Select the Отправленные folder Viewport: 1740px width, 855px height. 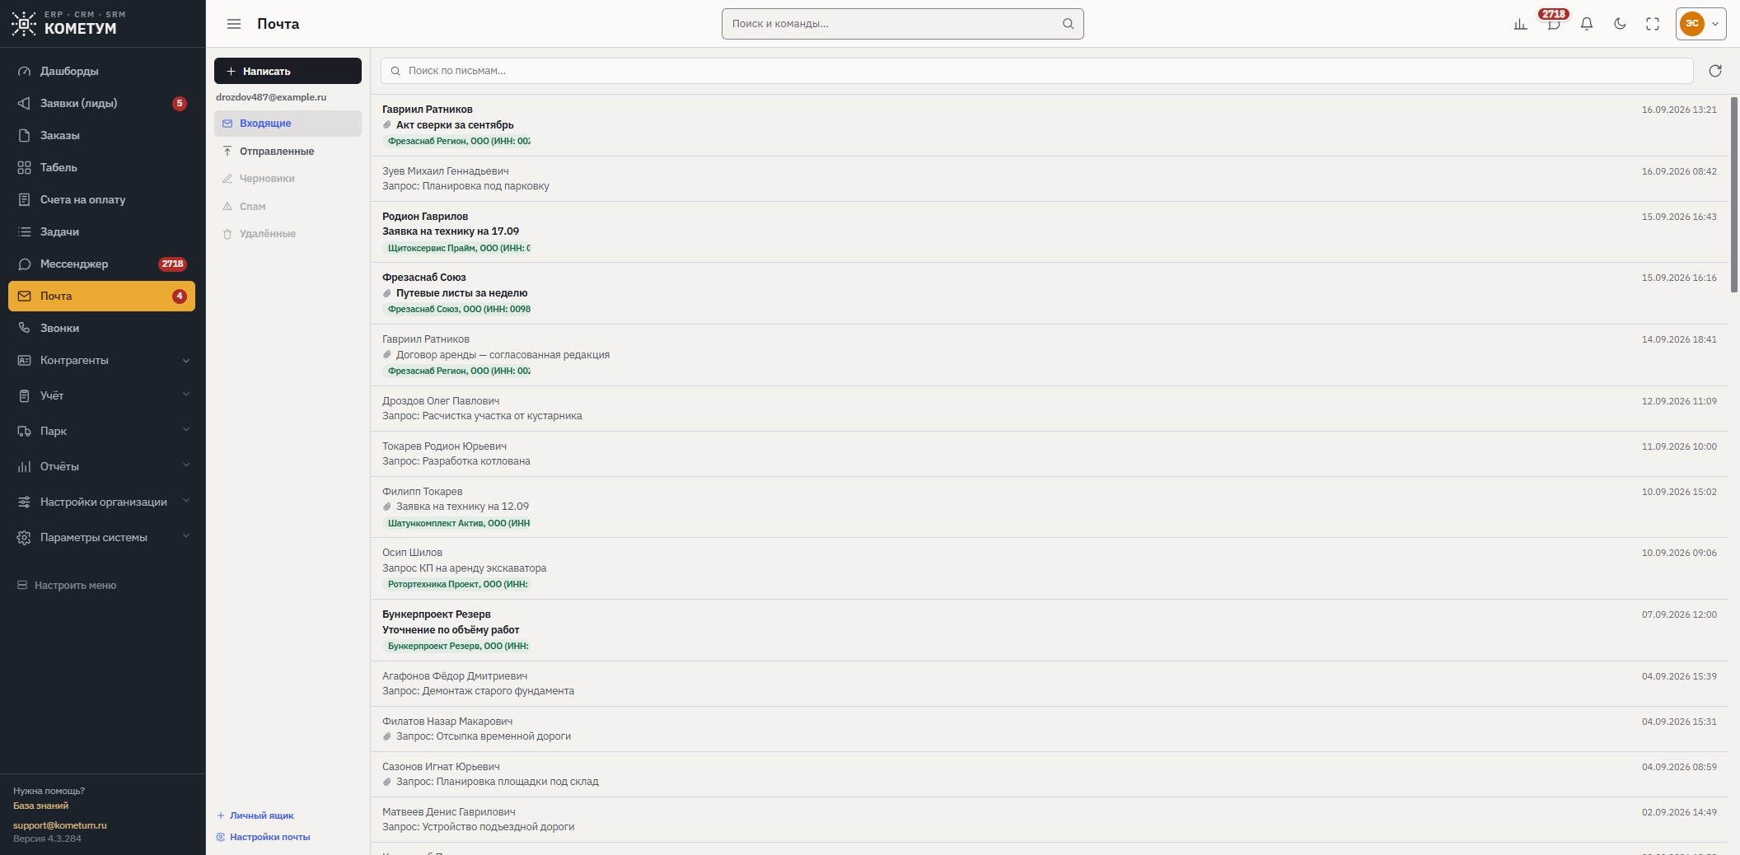[288, 152]
